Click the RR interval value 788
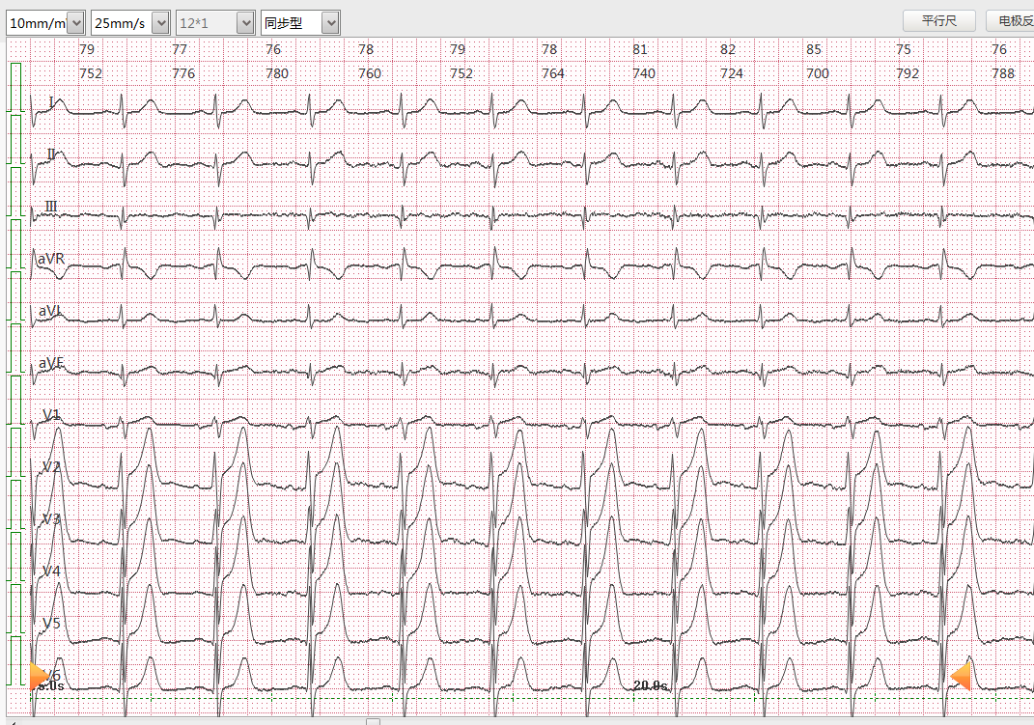This screenshot has width=1034, height=725. [1003, 73]
